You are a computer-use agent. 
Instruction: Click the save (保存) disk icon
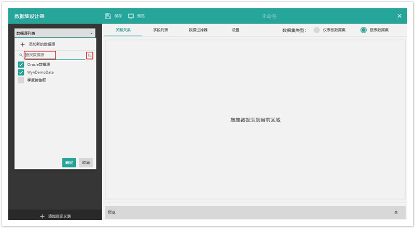[108, 16]
